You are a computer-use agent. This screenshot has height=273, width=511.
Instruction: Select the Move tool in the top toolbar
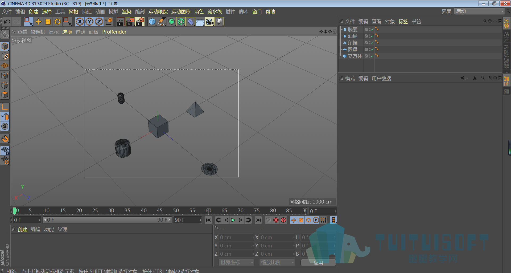(x=38, y=22)
